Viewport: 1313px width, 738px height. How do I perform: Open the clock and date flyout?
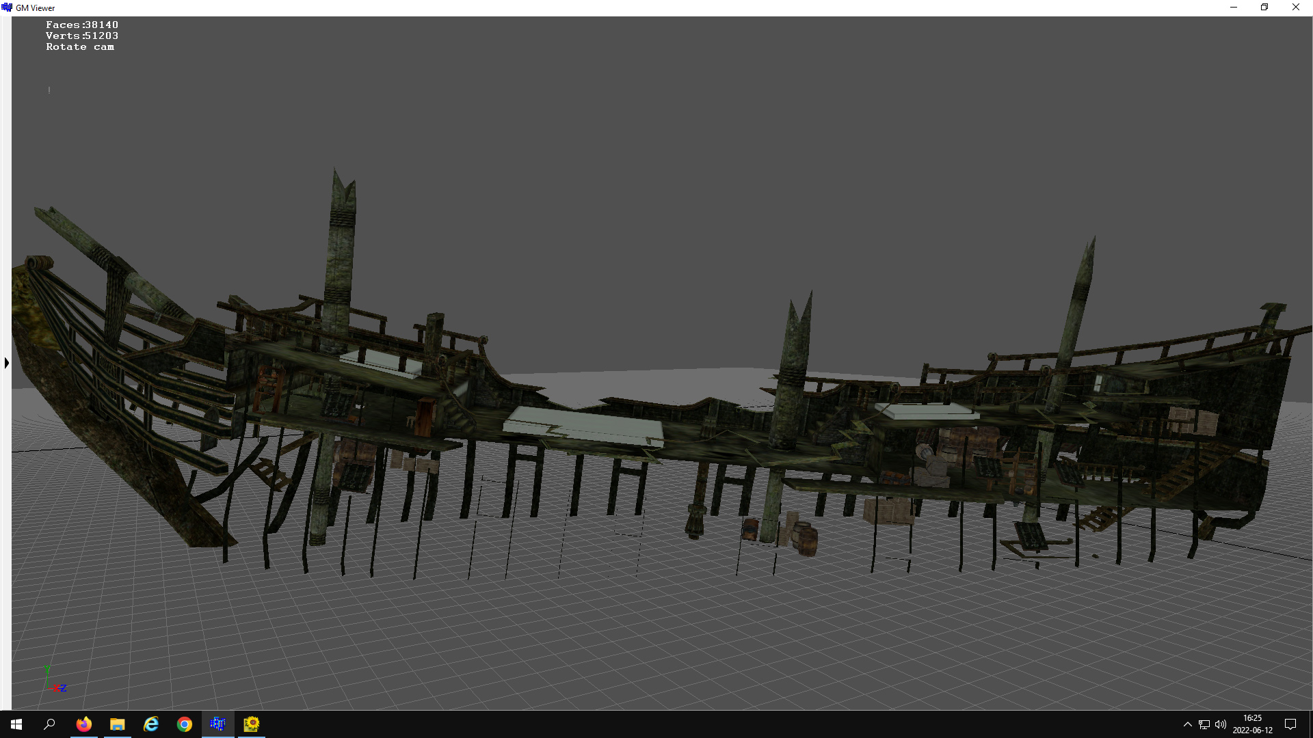click(x=1252, y=724)
